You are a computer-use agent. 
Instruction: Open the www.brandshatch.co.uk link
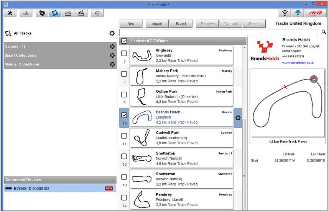coord(298,63)
